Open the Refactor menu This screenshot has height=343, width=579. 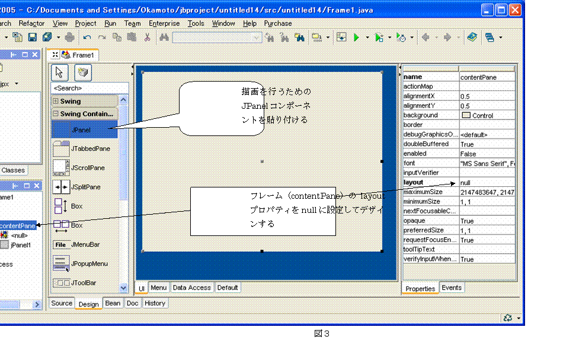pos(31,24)
